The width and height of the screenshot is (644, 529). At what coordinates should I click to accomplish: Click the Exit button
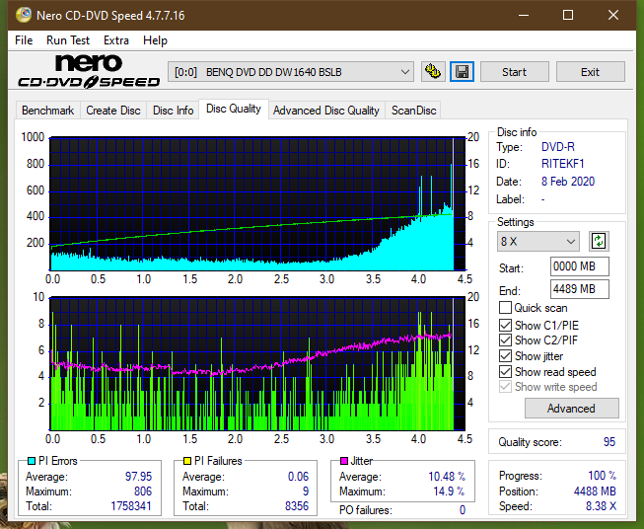point(590,72)
